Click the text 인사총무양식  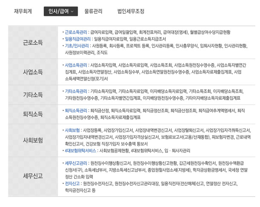[187, 46]
